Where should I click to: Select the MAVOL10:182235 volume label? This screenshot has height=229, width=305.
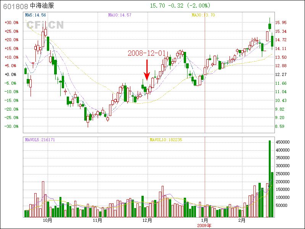(165, 140)
